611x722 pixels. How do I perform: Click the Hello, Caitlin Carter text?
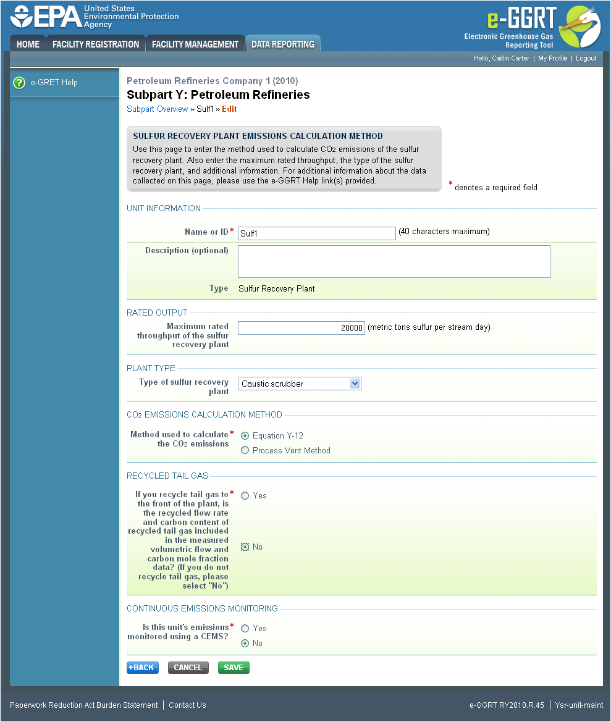(502, 58)
